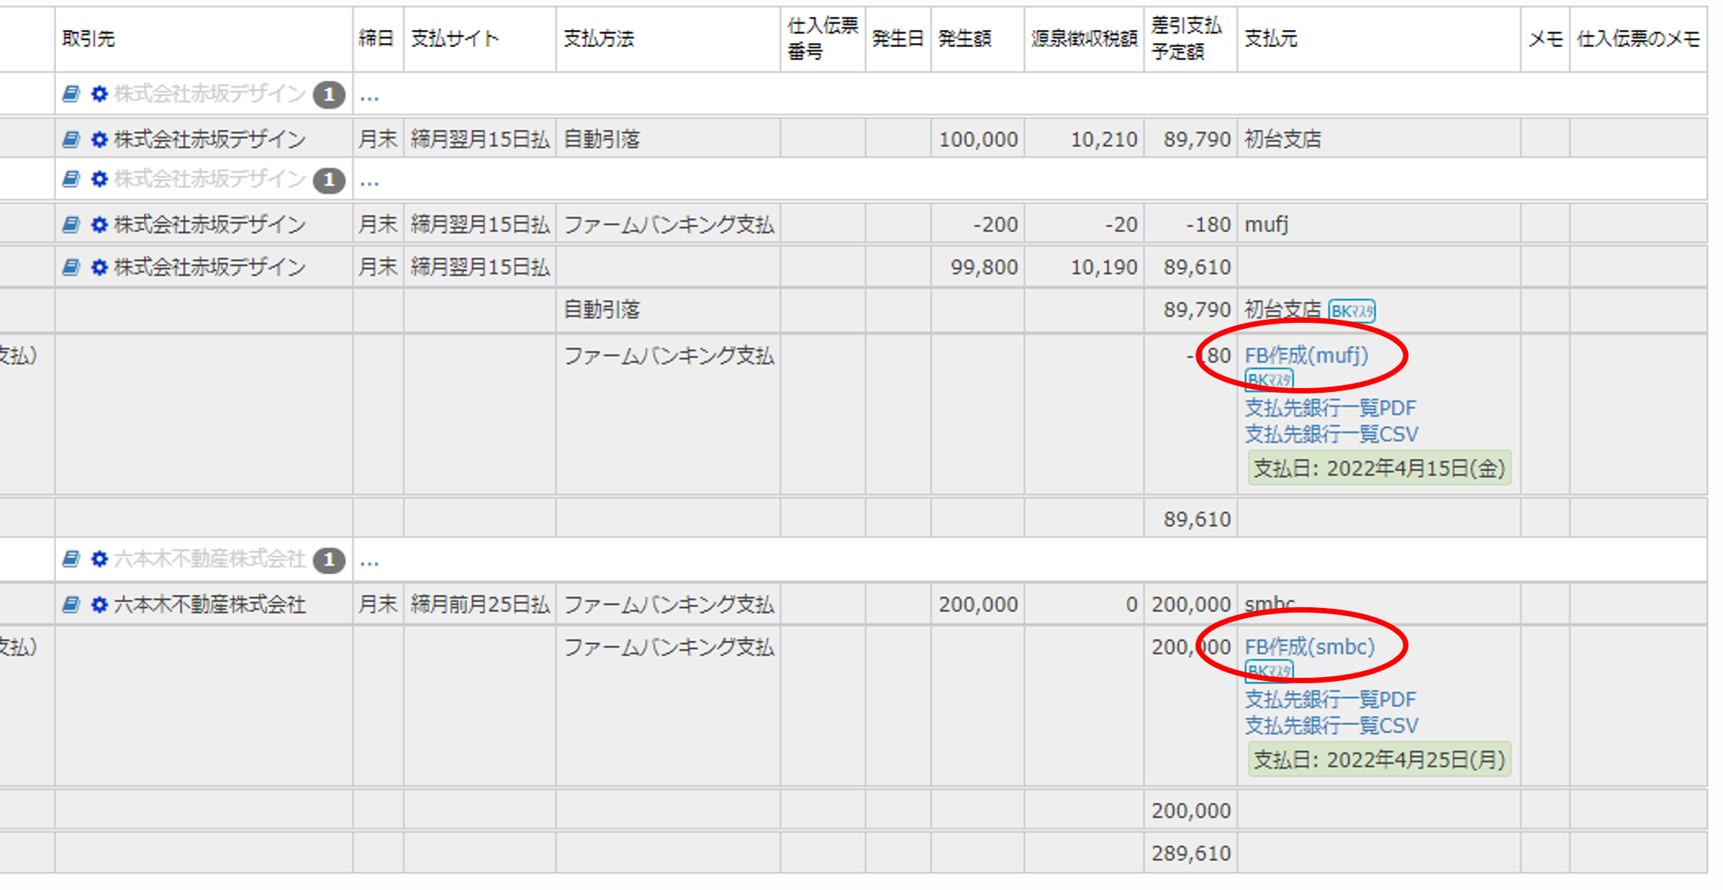
Task: Select the -200 amount cell
Action: tap(977, 224)
